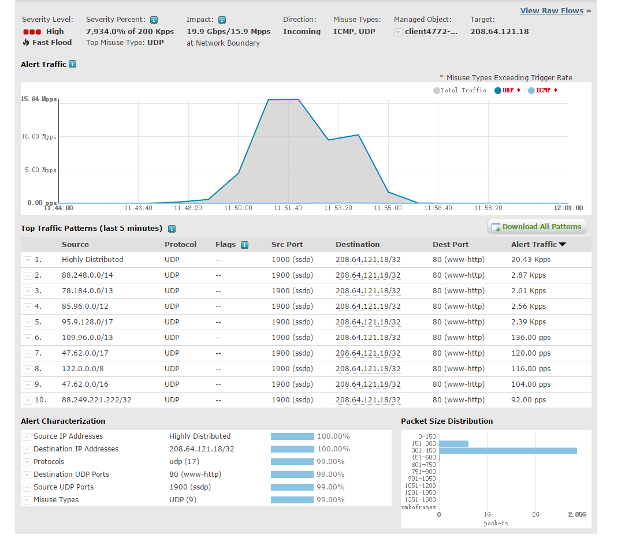Click the 136.00 pps alert traffic value
The image size is (625, 538).
[531, 338]
